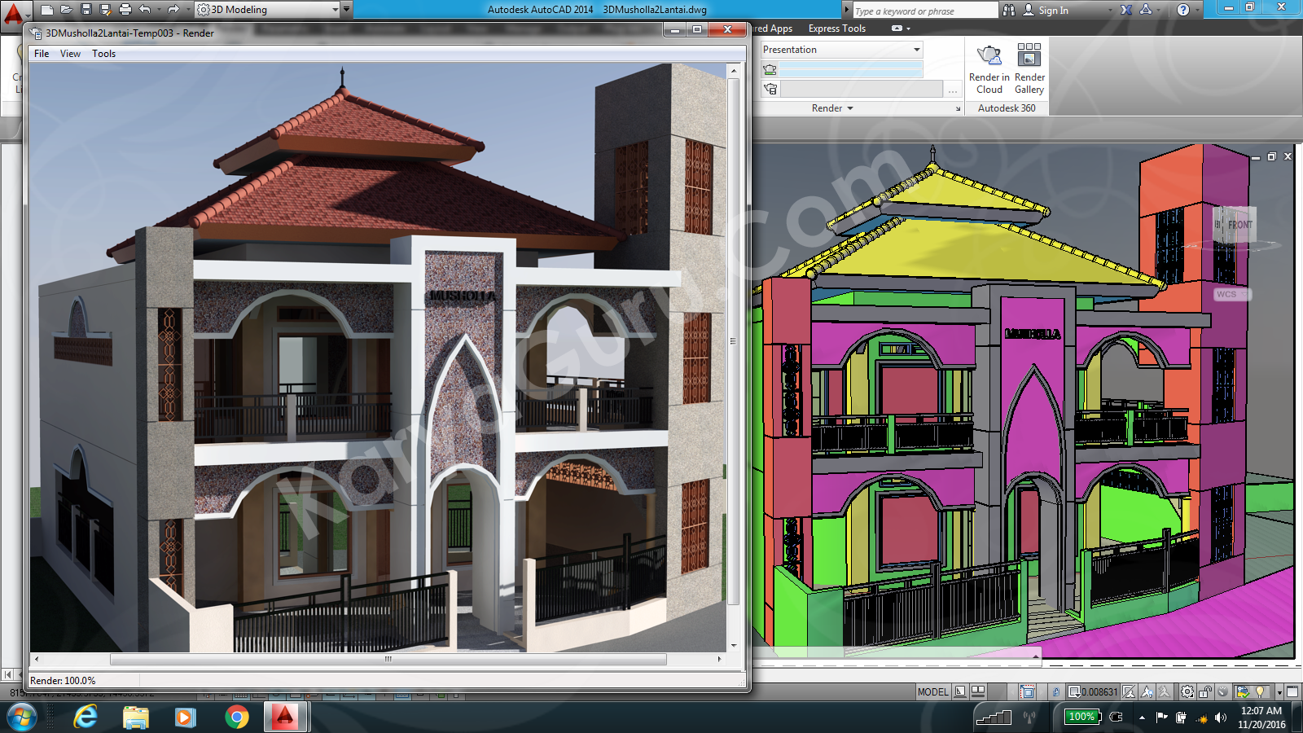Toggle object isolation lightbulb in status bar
The height and width of the screenshot is (733, 1303).
point(1260,692)
